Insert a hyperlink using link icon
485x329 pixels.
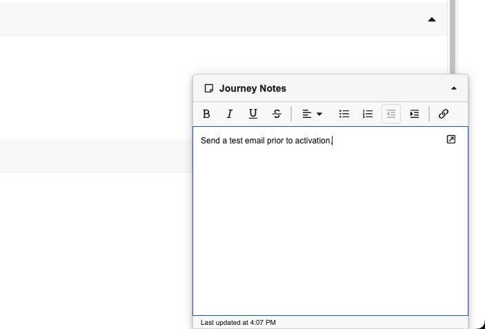[444, 114]
